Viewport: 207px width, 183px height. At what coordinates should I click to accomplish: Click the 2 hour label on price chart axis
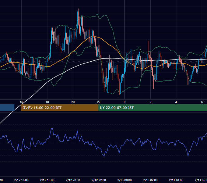click(x=150, y=102)
